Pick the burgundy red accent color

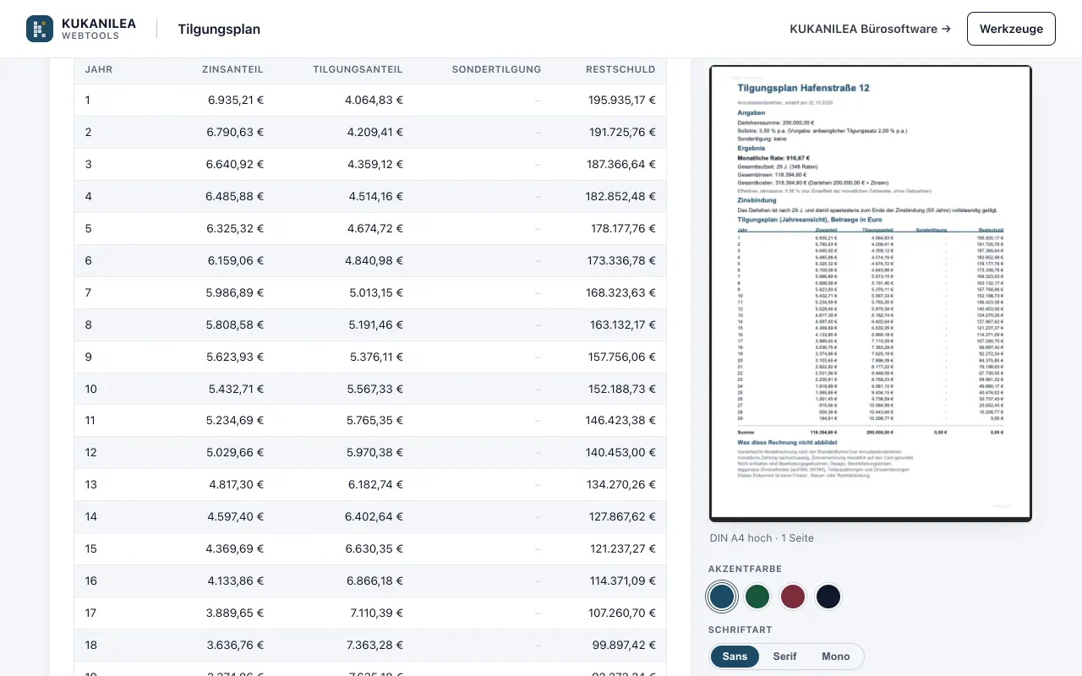pyautogui.click(x=793, y=597)
